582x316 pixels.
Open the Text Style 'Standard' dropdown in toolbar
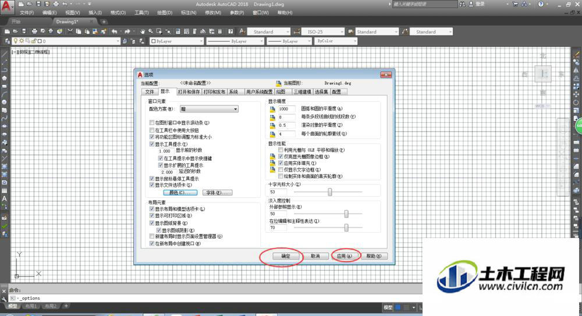pos(268,31)
